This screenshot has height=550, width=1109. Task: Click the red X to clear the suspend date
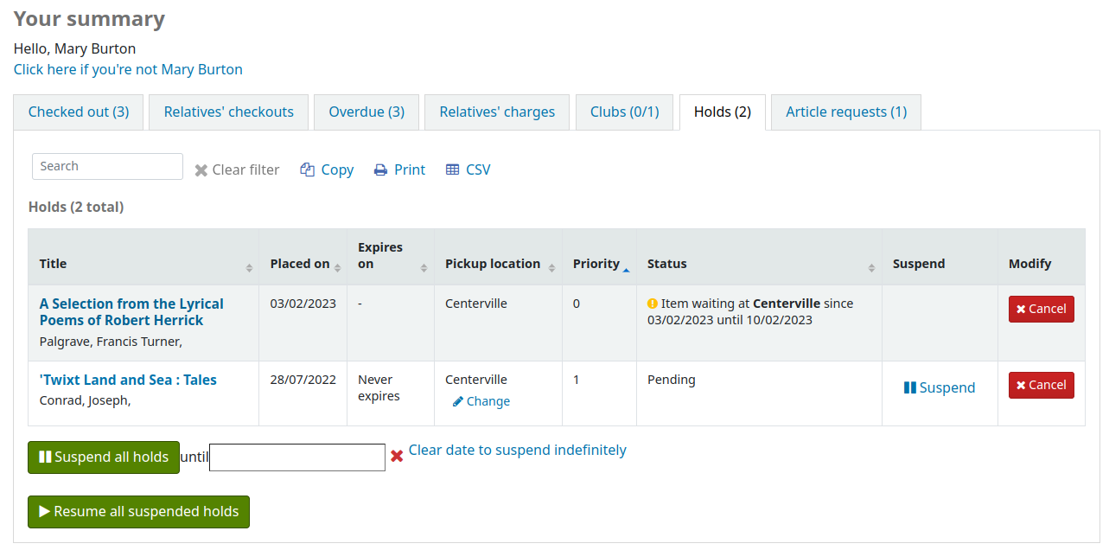pos(397,455)
